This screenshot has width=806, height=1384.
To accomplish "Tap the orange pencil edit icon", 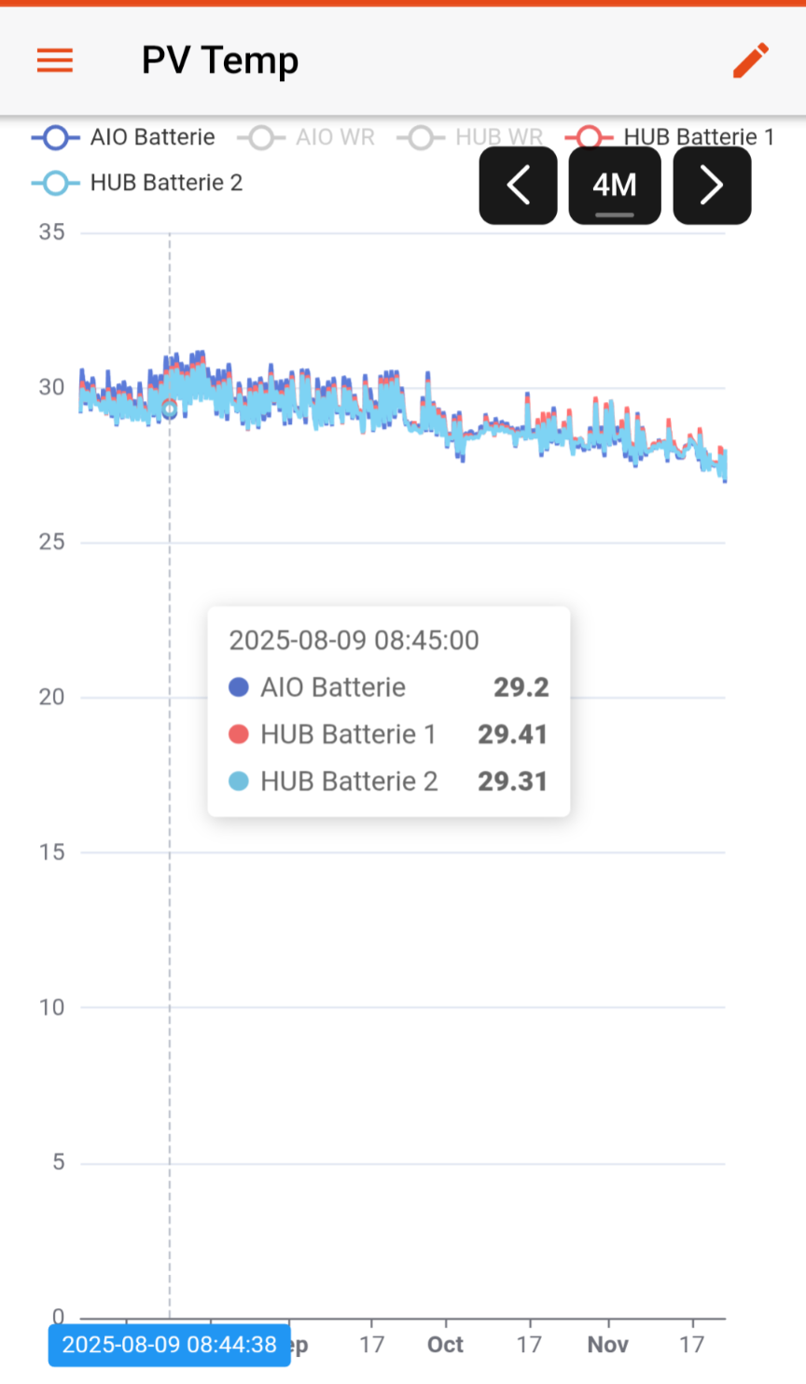I will pyautogui.click(x=751, y=61).
